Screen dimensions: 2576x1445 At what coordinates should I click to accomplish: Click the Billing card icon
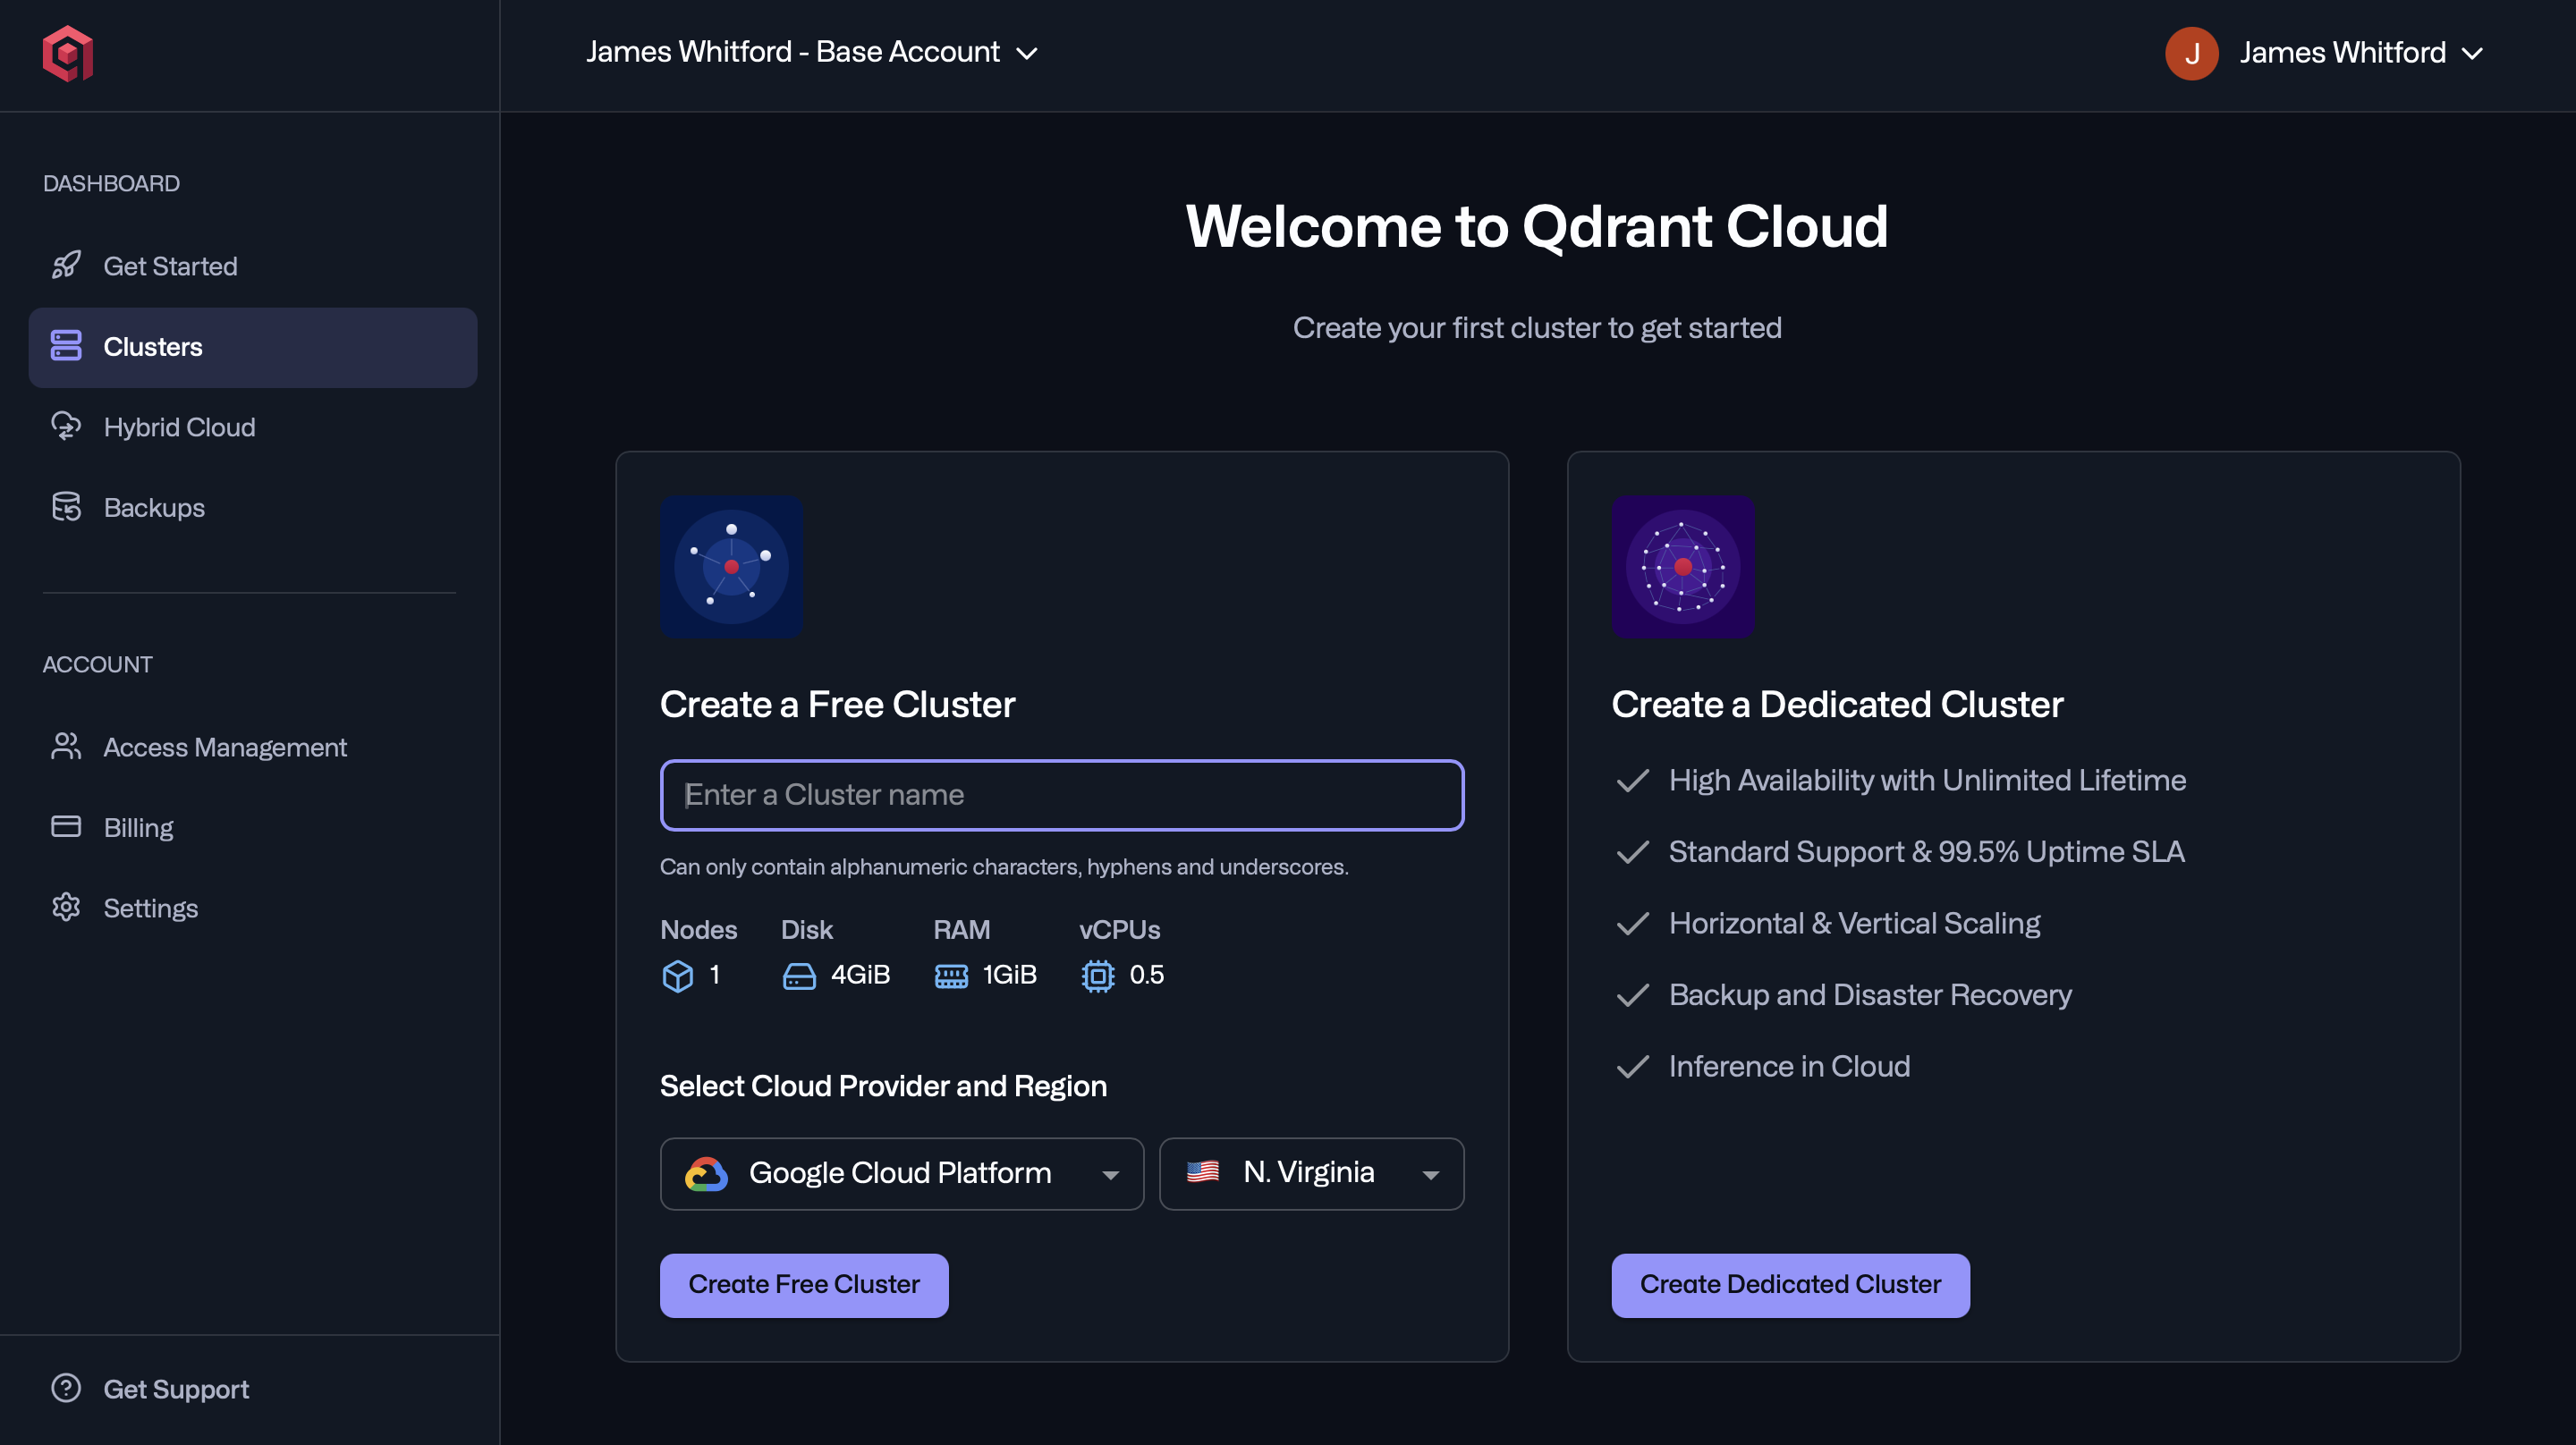point(66,827)
